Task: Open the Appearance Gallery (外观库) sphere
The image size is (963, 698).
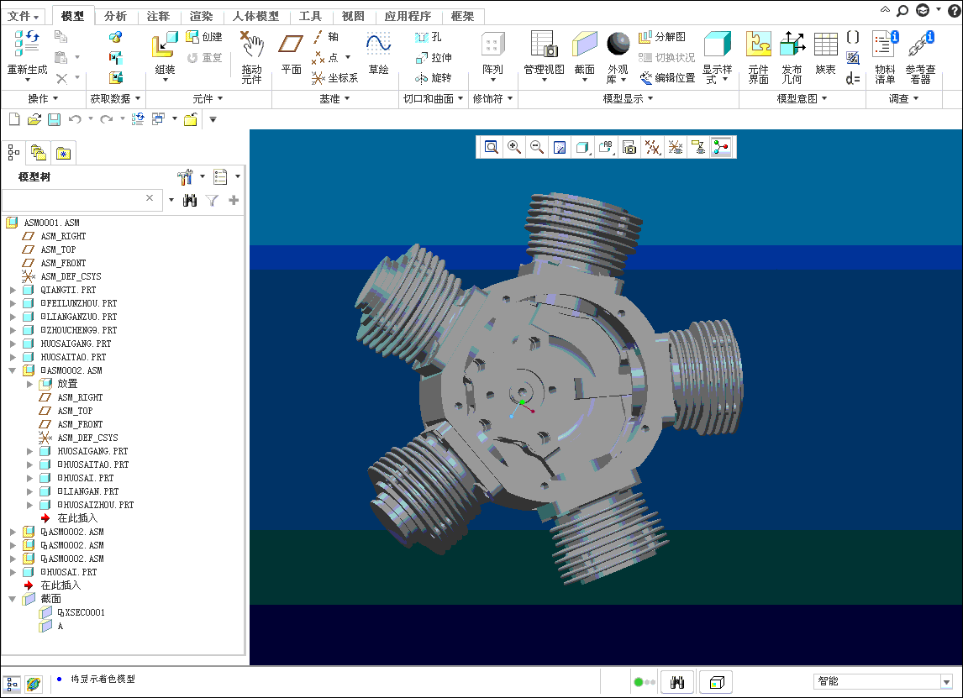Action: point(618,45)
